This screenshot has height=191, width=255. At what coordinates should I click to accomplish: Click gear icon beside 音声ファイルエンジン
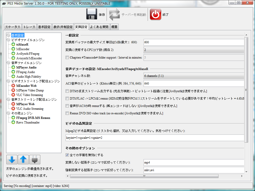coord(8,63)
